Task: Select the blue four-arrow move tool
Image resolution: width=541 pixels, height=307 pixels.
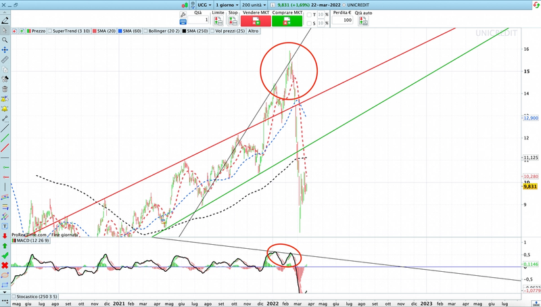Action: pyautogui.click(x=5, y=50)
